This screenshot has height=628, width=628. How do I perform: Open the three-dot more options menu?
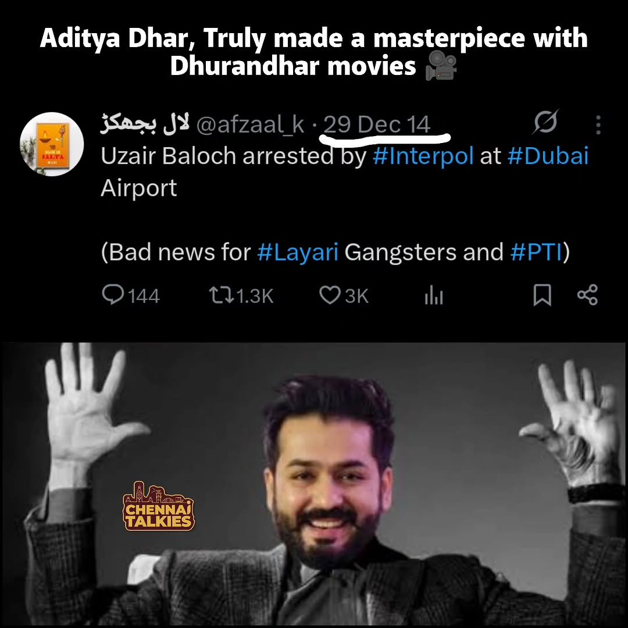[598, 124]
